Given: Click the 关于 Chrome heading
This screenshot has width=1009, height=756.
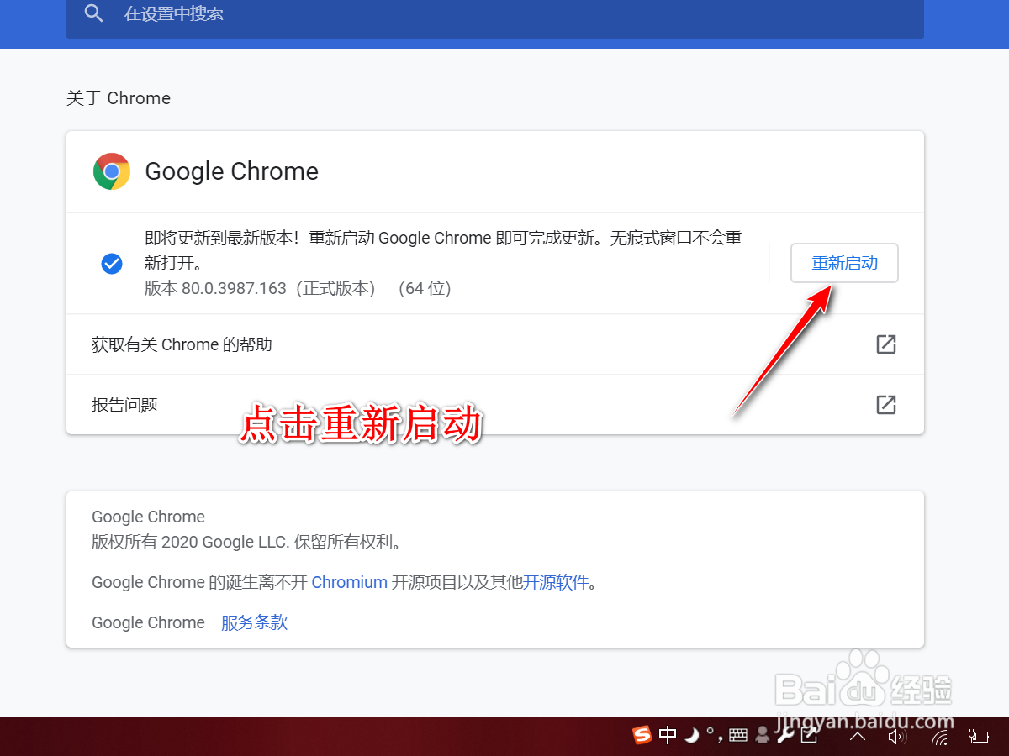Looking at the screenshot, I should click(119, 98).
